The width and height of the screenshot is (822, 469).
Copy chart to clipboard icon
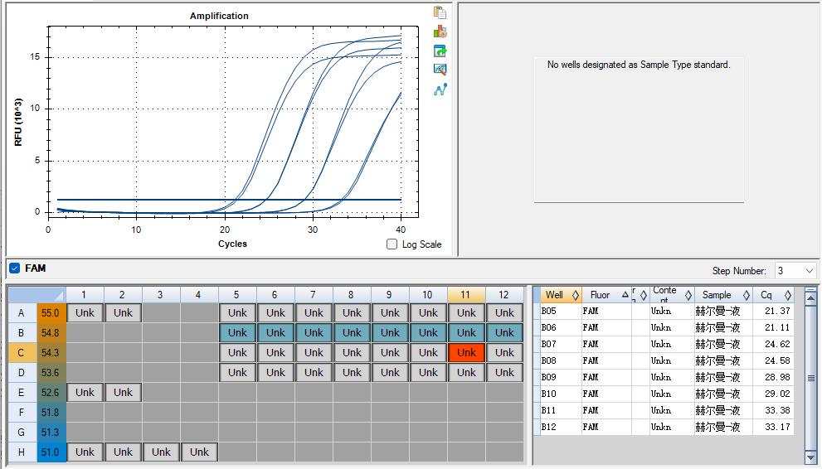tap(440, 12)
